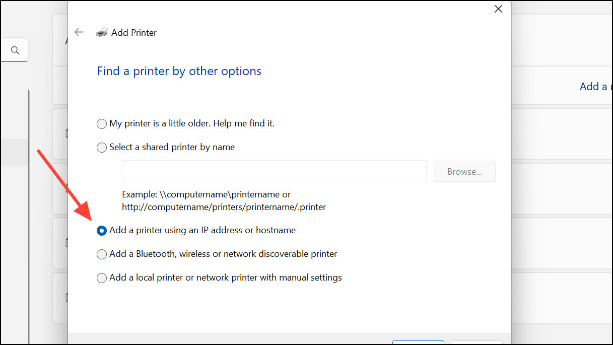
Task: Open search using the magnifier icon in the sidebar
Action: (x=15, y=49)
